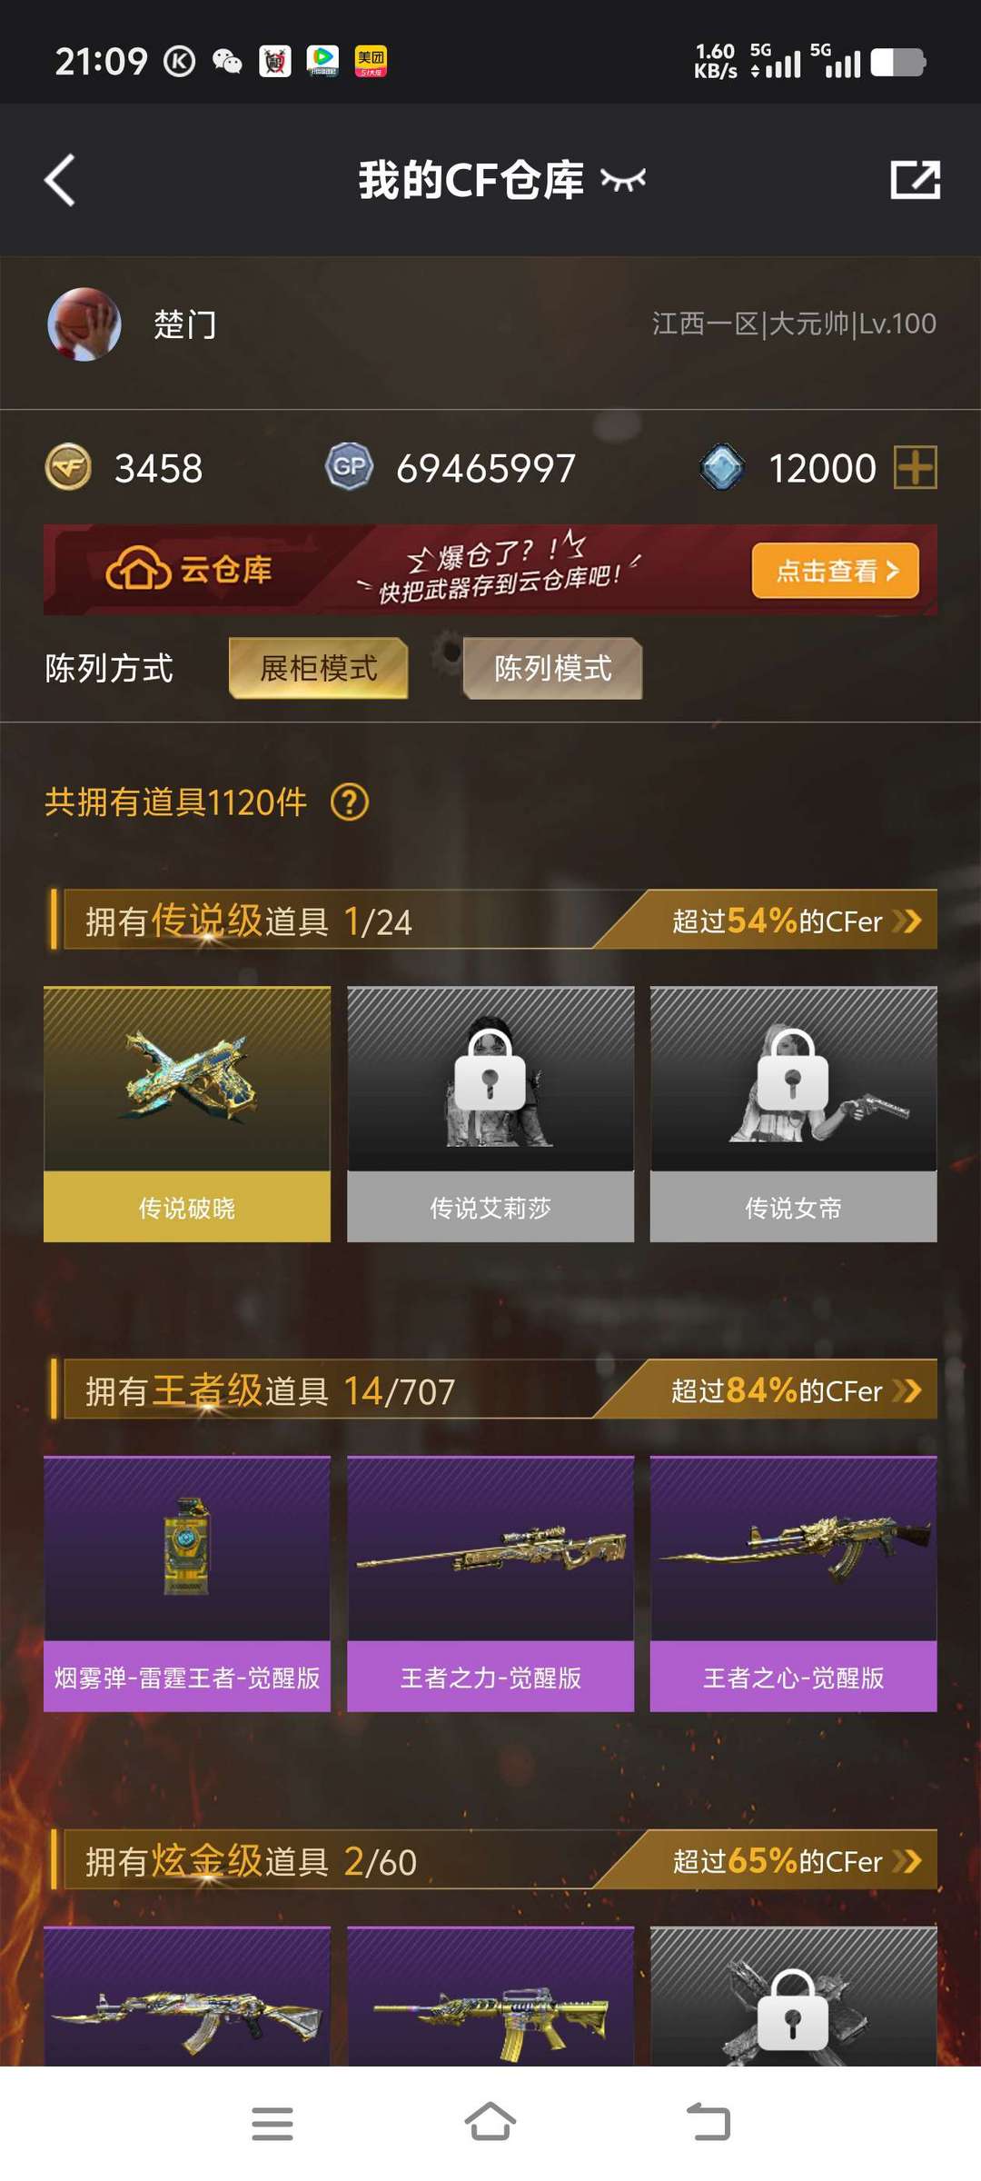Open the 云仓库 banner
The height and width of the screenshot is (2181, 981).
pyautogui.click(x=490, y=570)
